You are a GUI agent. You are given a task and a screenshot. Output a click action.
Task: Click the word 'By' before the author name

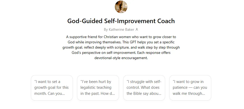point(106,30)
